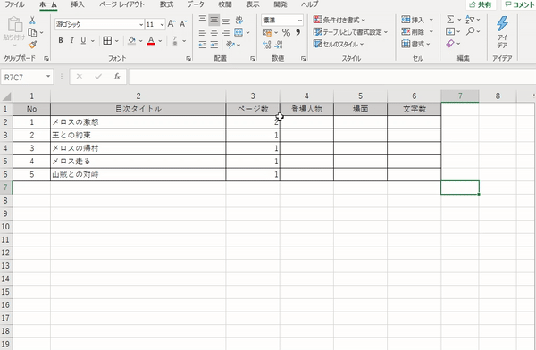Click Decrease Indent icon
The width and height of the screenshot is (536, 350).
point(203,45)
